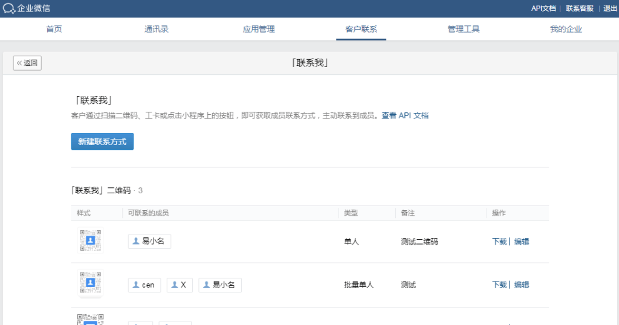Select member tag 易小名 in first row

[149, 241]
